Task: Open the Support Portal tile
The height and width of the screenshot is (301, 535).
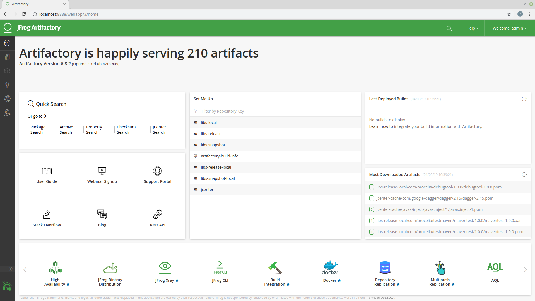Action: 158,175
